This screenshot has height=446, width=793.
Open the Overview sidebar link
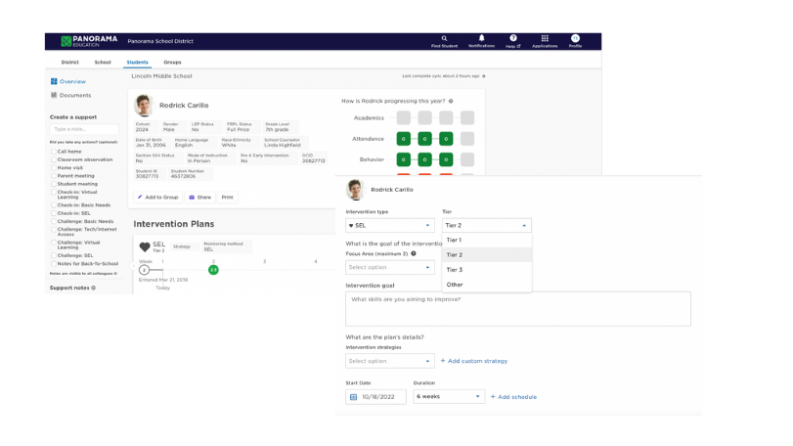tap(72, 81)
